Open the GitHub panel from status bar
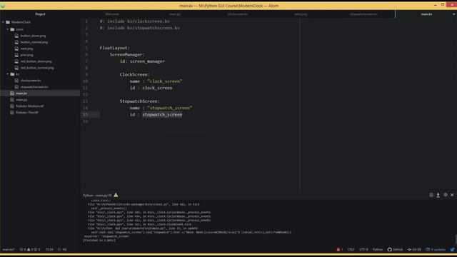457x257 pixels. [395, 249]
